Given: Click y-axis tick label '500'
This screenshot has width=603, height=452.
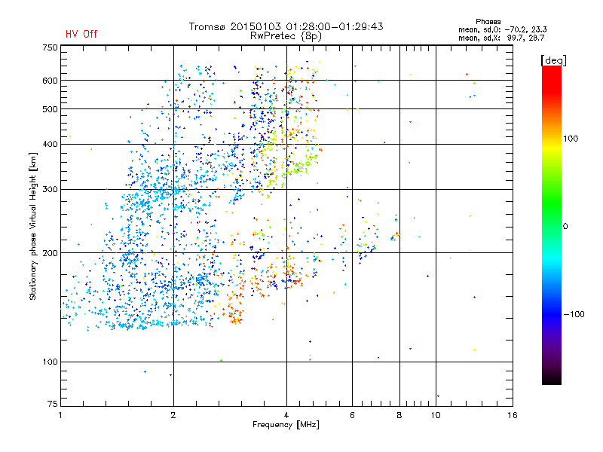Looking at the screenshot, I should (x=50, y=109).
